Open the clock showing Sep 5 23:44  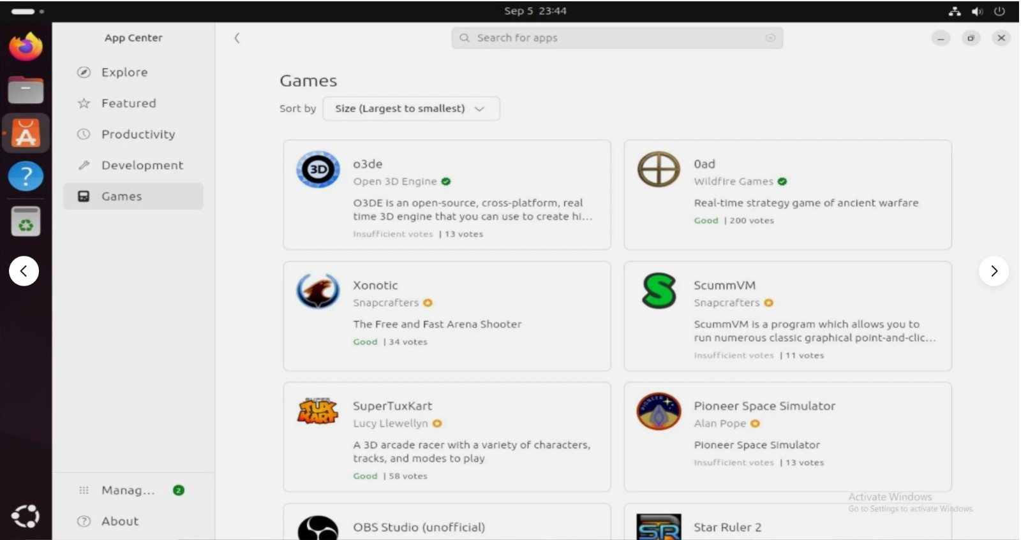click(x=535, y=11)
